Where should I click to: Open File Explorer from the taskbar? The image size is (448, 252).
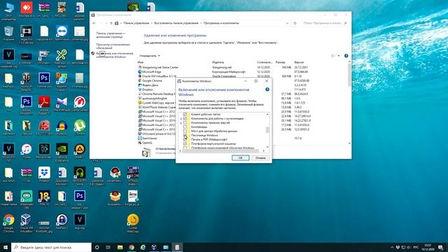[120, 247]
